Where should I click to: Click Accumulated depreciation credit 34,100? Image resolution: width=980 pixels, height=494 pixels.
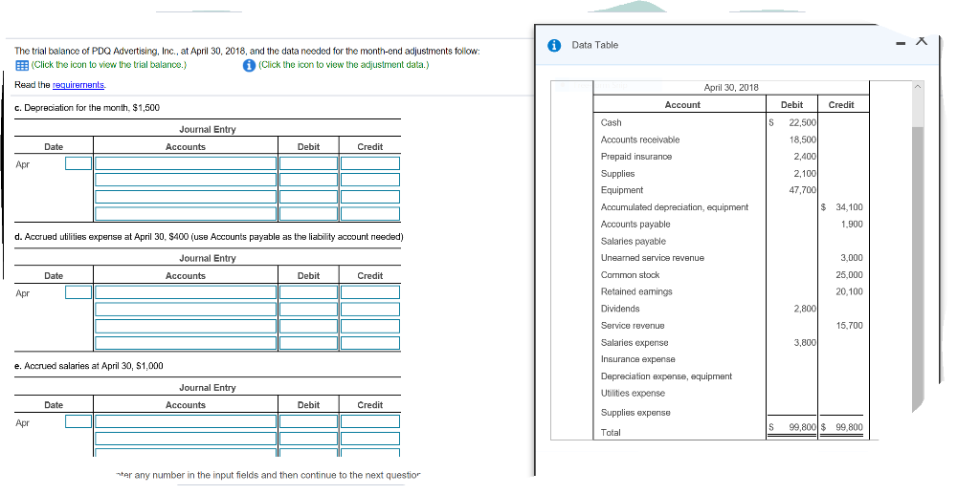849,207
